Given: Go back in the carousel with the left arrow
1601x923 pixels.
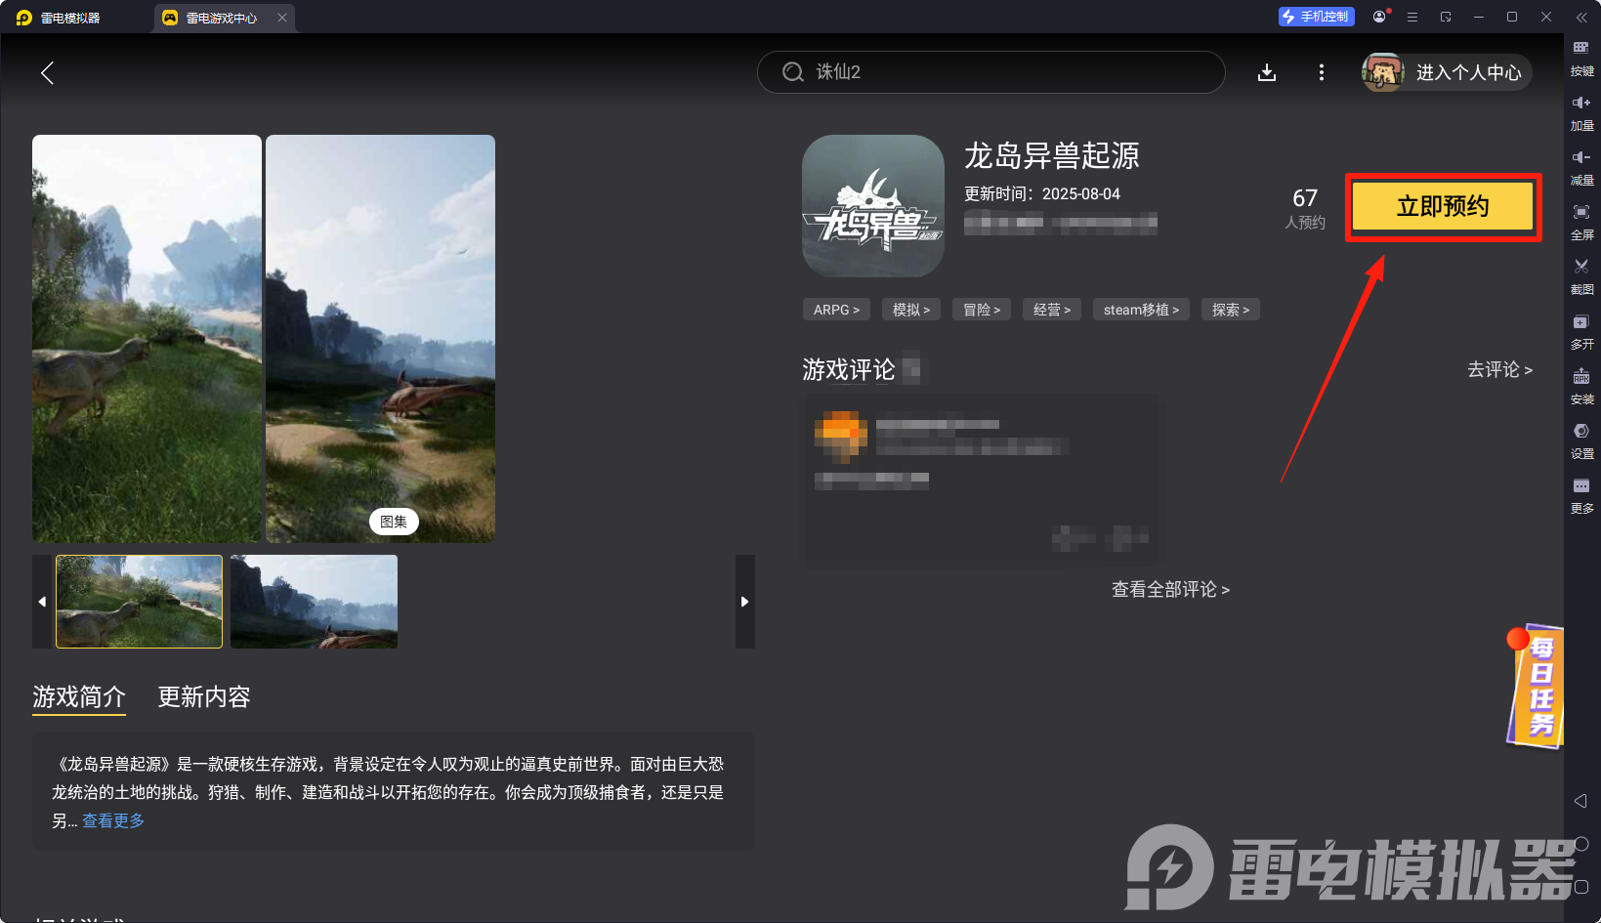Looking at the screenshot, I should (x=42, y=602).
